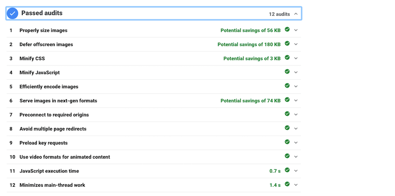Image resolution: width=395 pixels, height=196 pixels.
Task: Click Potential savings of 180 KB text
Action: pyautogui.click(x=249, y=44)
